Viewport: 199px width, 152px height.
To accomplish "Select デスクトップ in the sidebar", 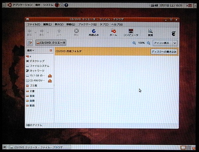I will tap(39, 61).
